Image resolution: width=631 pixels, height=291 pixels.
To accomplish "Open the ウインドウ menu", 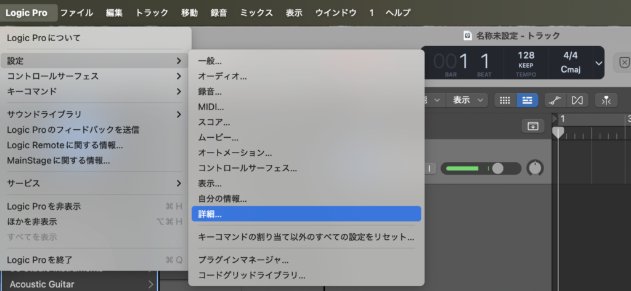I will 336,13.
